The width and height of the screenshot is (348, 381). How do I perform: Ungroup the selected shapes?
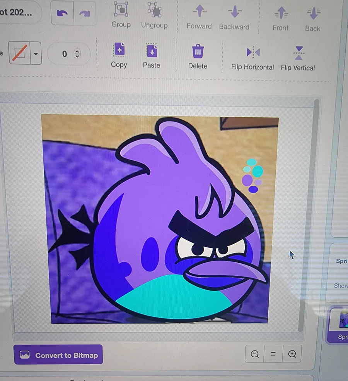154,15
